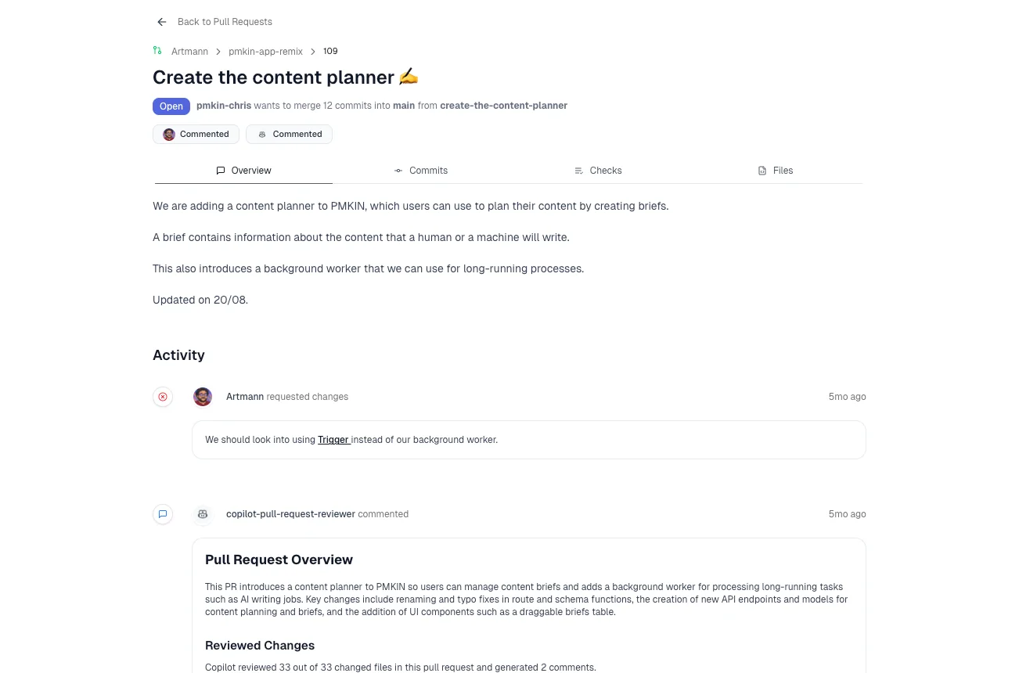This screenshot has width=1019, height=673.
Task: Click the red changes-requested status icon
Action: coord(163,397)
